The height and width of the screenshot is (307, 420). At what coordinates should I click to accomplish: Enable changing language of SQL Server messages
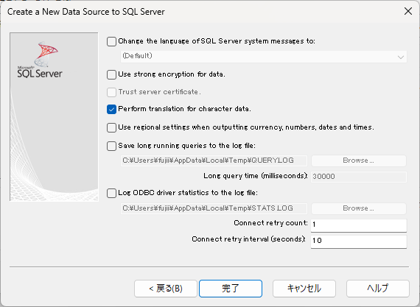111,41
